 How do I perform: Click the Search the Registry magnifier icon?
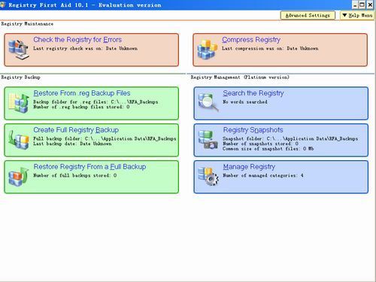(208, 102)
